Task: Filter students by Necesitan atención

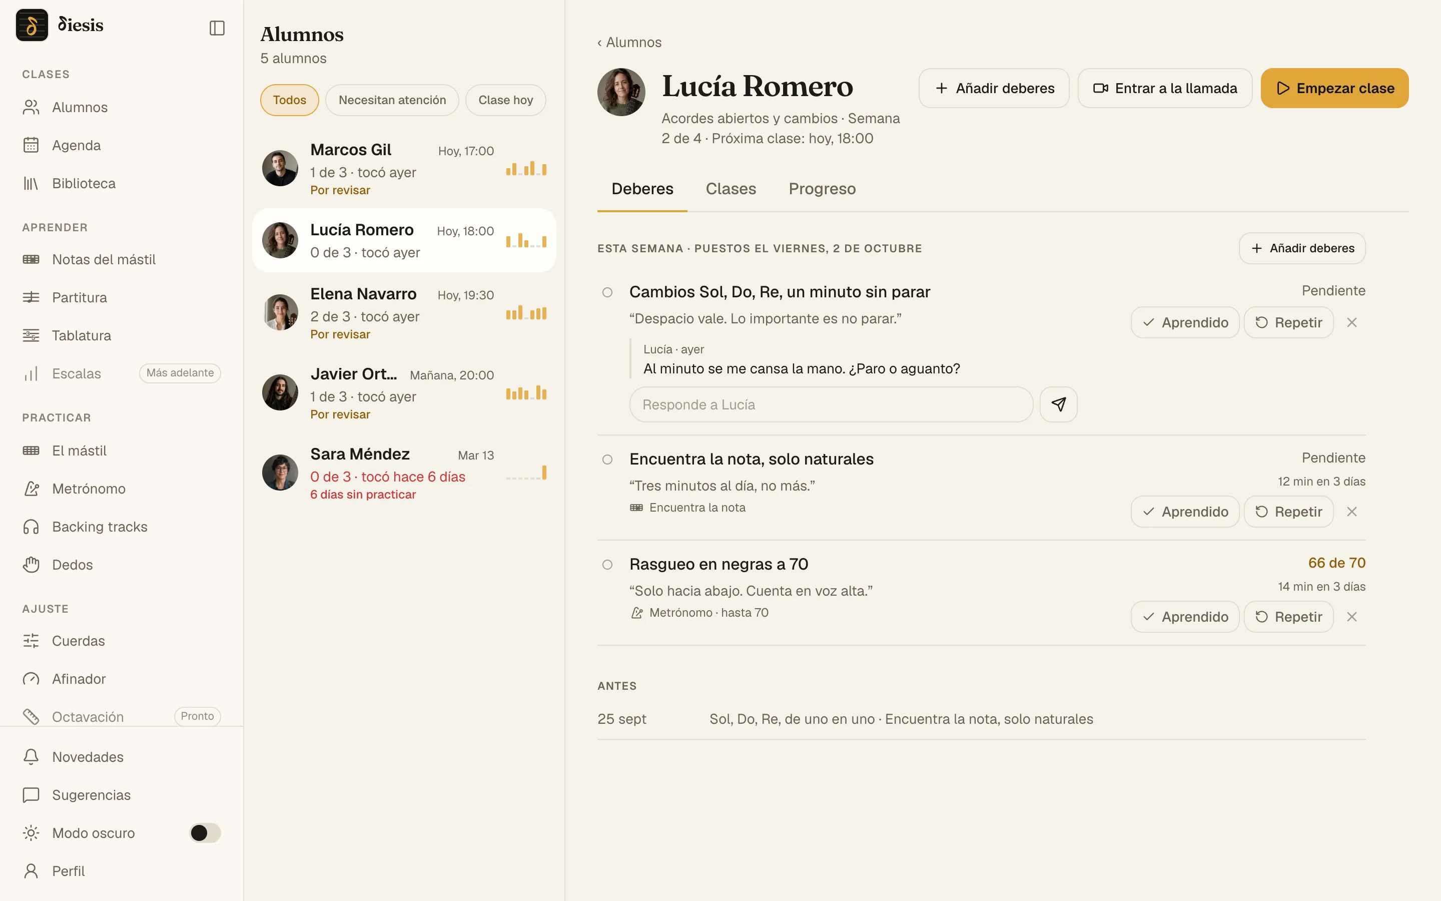Action: 392,100
